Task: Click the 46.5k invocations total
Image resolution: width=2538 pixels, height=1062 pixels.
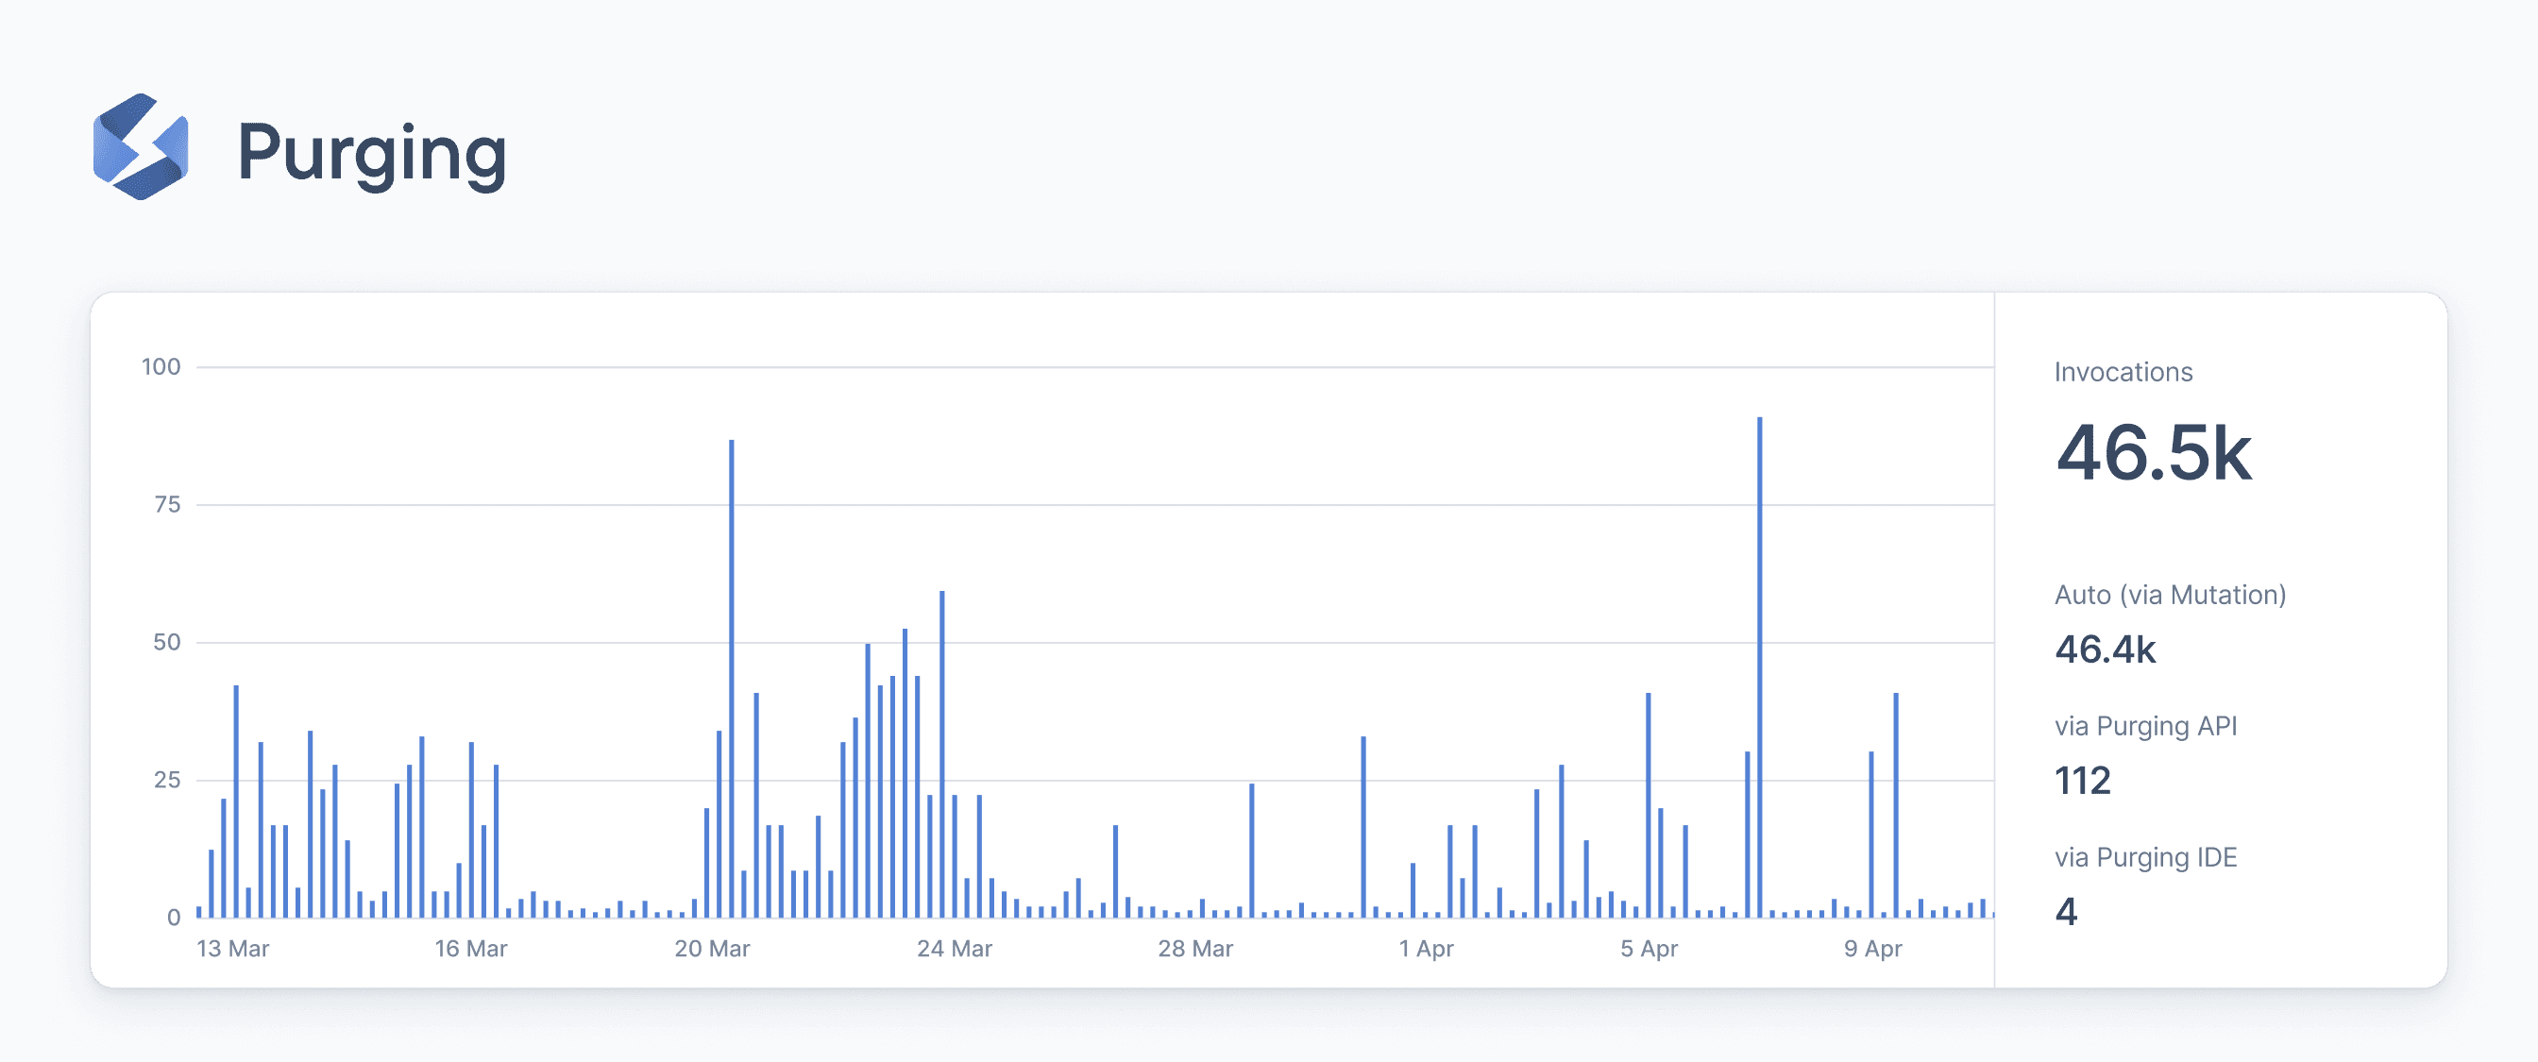Action: 2153,453
